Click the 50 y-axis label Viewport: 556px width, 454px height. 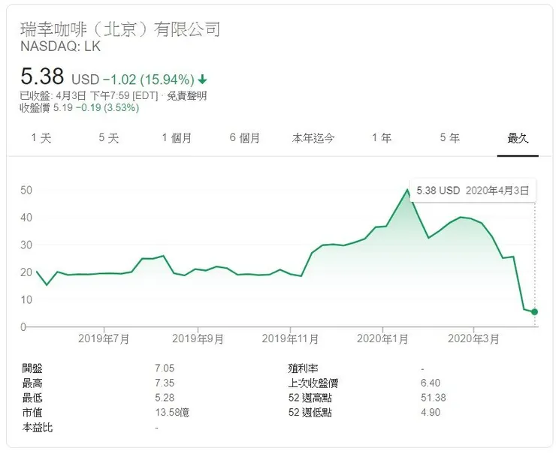(x=26, y=191)
